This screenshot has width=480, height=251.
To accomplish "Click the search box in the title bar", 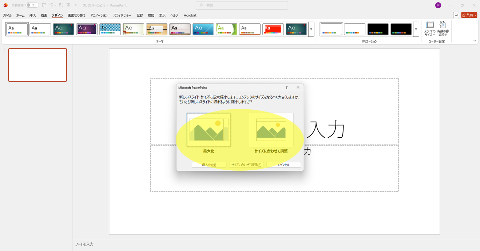I will pyautogui.click(x=242, y=5).
